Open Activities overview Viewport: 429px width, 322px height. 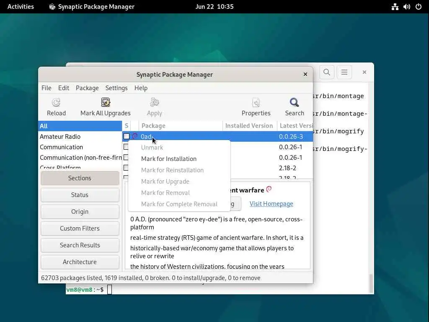click(x=21, y=7)
